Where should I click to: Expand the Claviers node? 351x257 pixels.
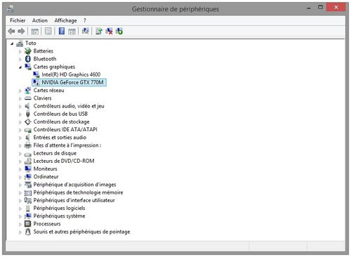point(20,98)
